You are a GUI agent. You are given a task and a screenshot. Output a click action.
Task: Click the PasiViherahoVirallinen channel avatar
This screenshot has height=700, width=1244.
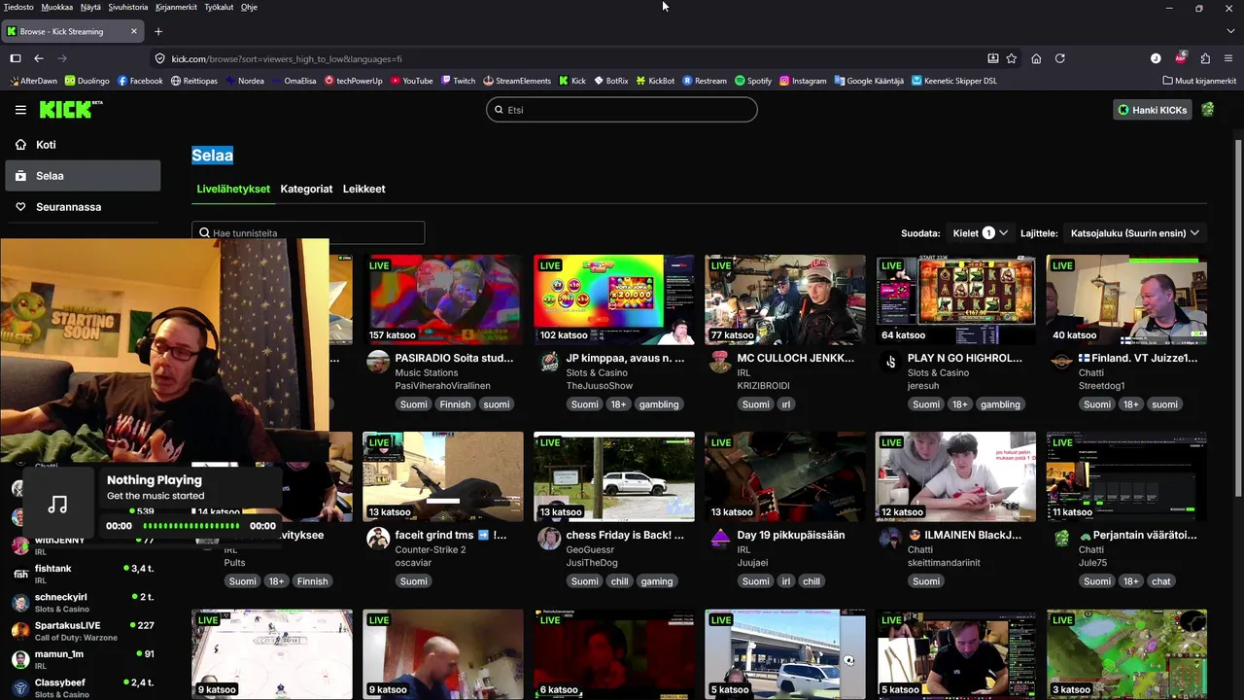click(378, 362)
